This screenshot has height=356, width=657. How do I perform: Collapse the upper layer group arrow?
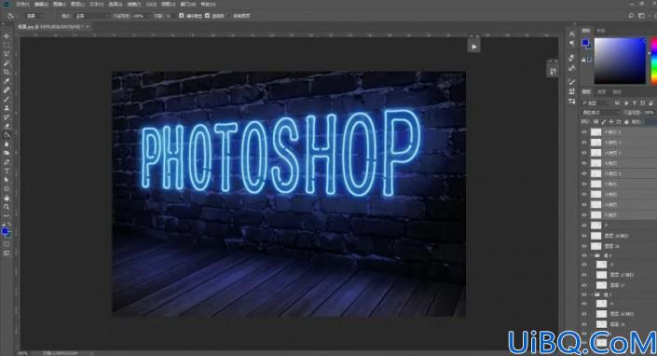[592, 255]
